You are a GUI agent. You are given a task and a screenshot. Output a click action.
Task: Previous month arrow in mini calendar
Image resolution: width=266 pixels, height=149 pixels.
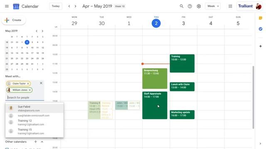pyautogui.click(x=37, y=31)
